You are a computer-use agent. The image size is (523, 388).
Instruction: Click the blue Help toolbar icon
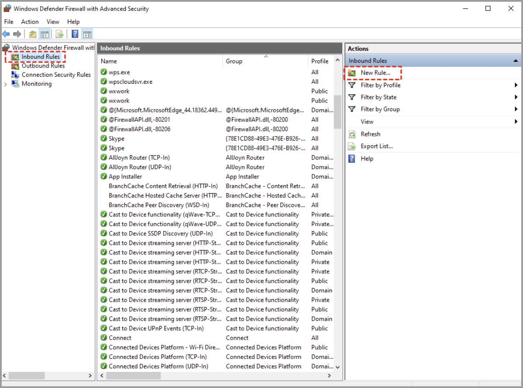coord(75,34)
